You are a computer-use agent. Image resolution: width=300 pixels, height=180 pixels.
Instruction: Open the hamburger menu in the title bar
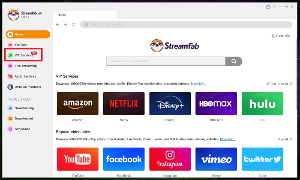(274, 7)
